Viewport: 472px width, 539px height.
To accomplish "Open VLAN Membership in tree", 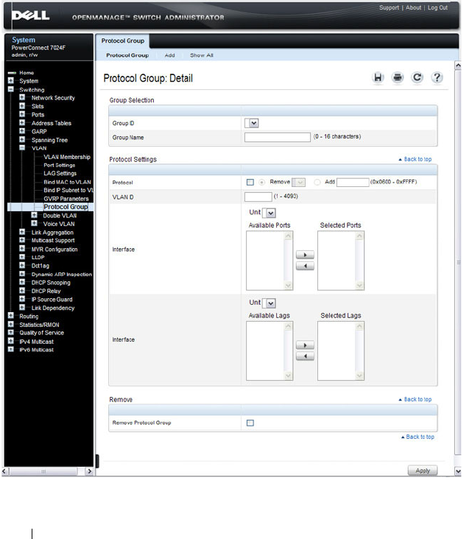I will [67, 157].
